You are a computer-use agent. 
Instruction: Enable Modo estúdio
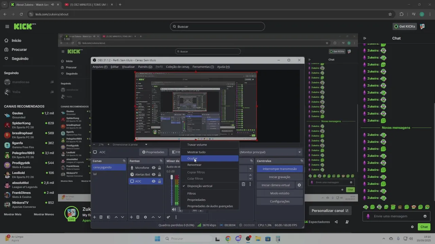(280, 193)
